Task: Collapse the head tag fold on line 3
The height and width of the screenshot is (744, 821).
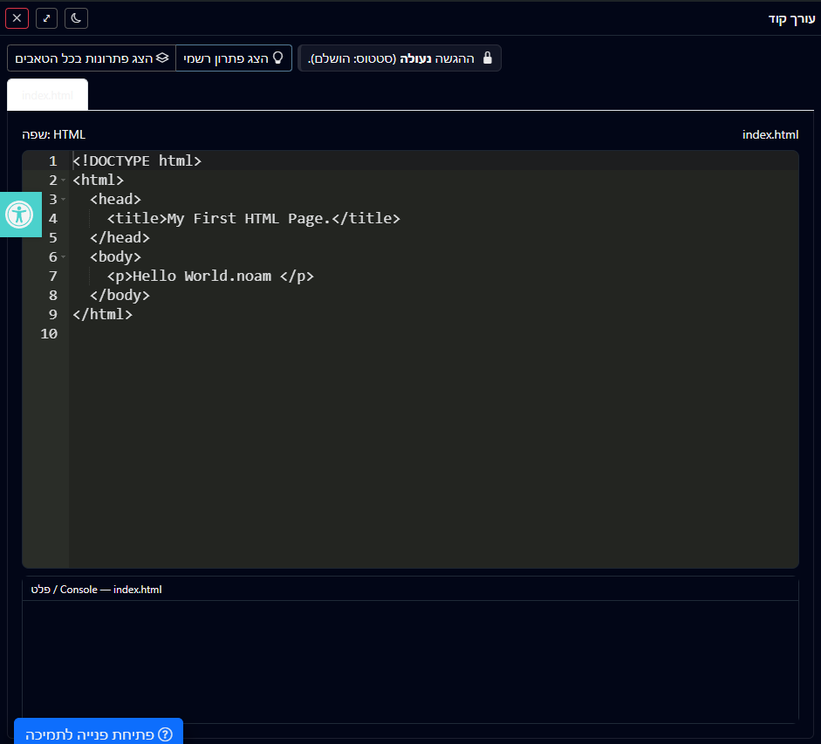Action: pyautogui.click(x=64, y=200)
